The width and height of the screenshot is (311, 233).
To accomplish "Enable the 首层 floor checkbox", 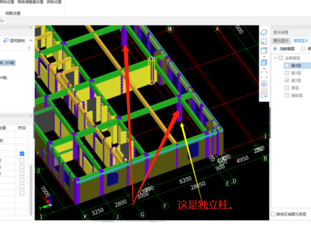I will [287, 87].
